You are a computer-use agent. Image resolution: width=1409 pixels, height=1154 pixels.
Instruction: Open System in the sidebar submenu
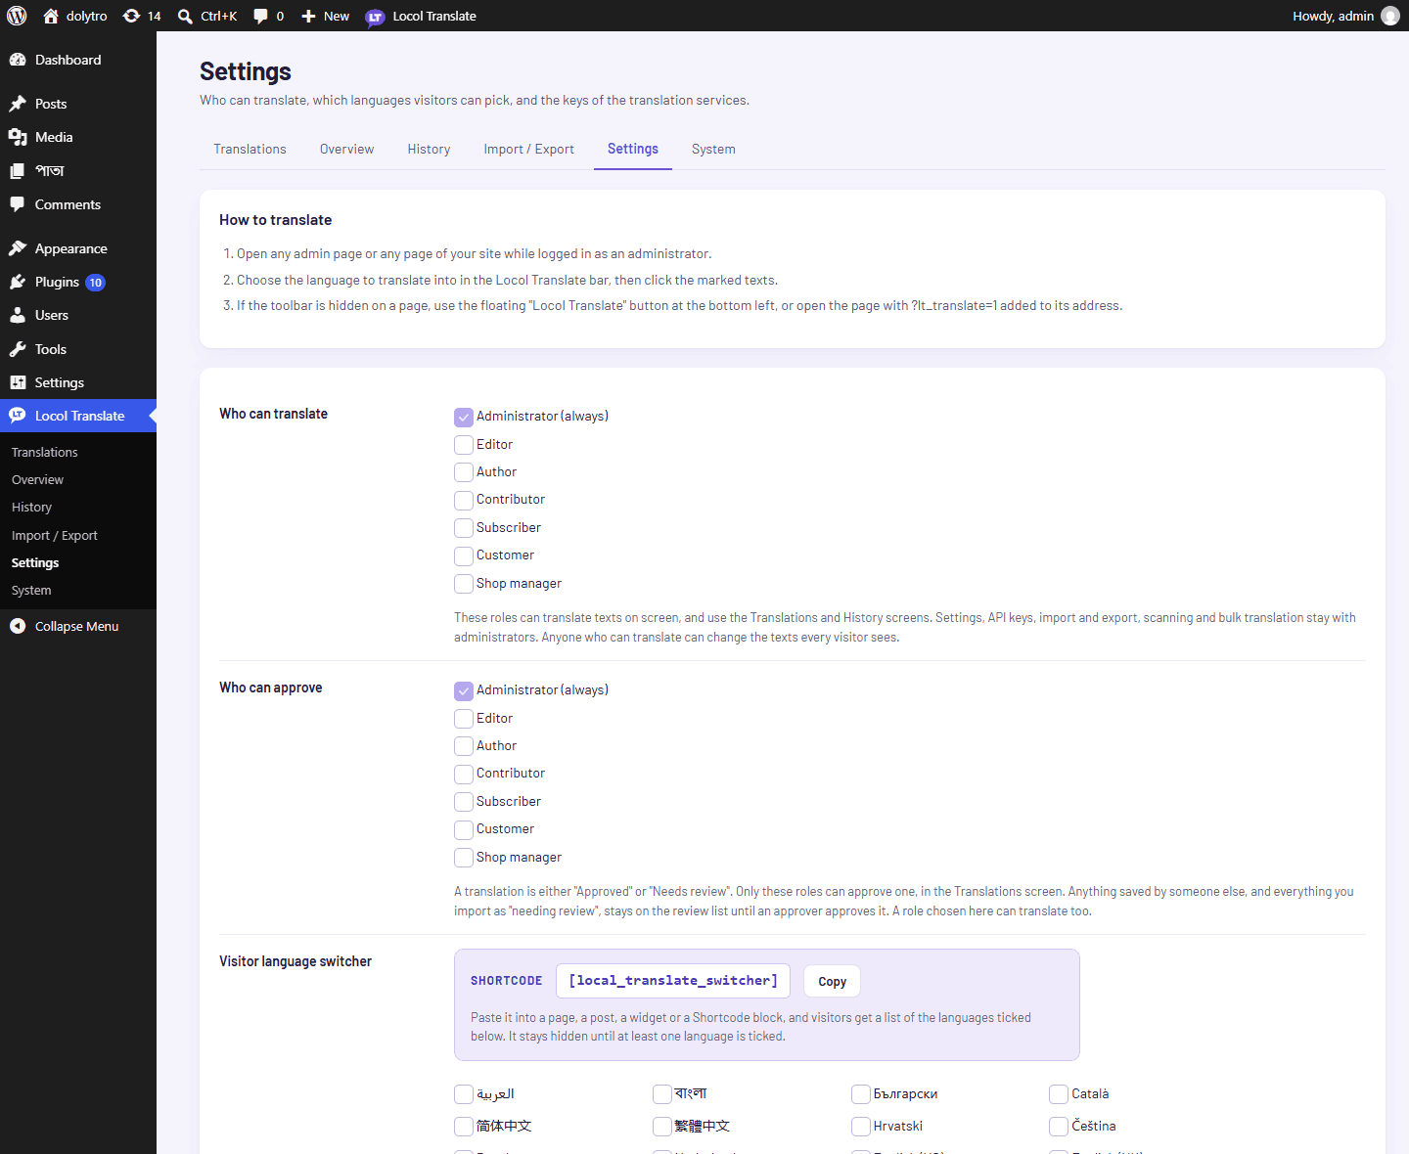[x=31, y=590]
